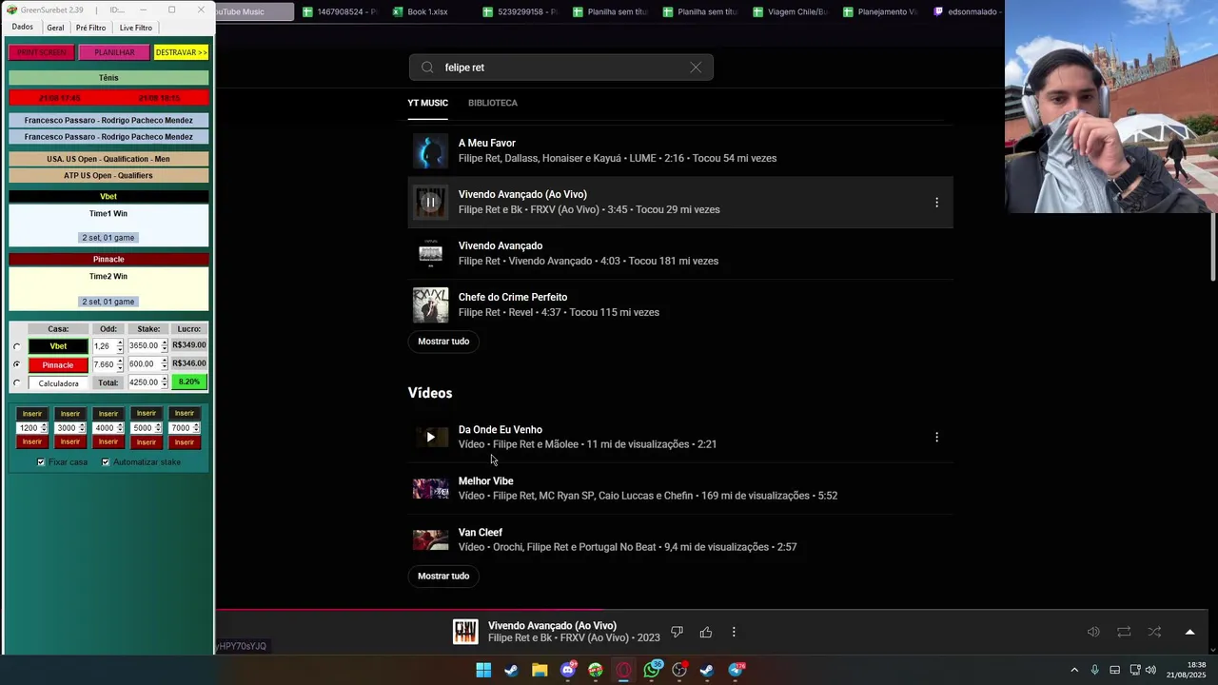Click black Inserir above 5000

(146, 414)
